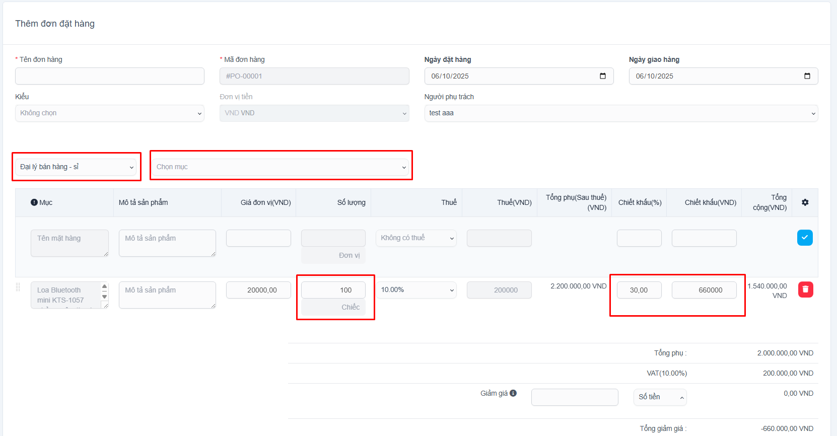Click the info icon beside Giảm giá
Screen dimensions: 837x436
point(513,393)
